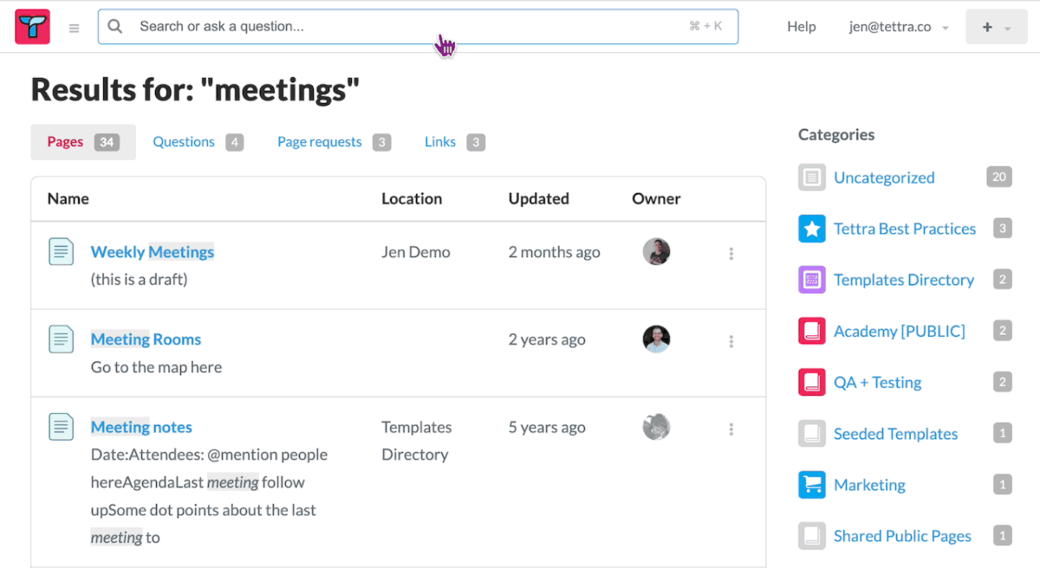1040x568 pixels.
Task: Click the Tettra logo icon
Action: (x=32, y=27)
